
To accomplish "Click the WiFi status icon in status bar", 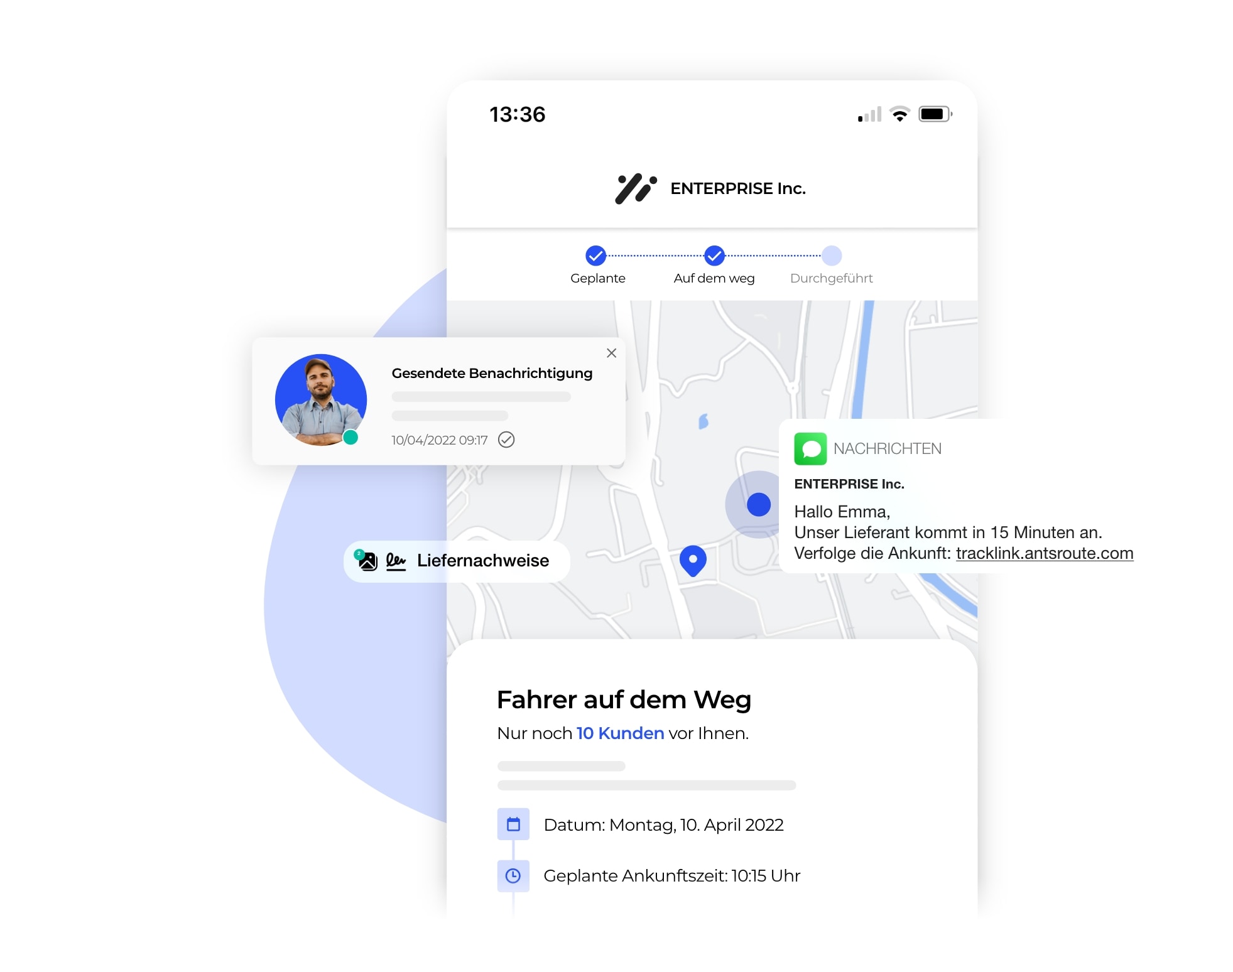I will pos(899,112).
